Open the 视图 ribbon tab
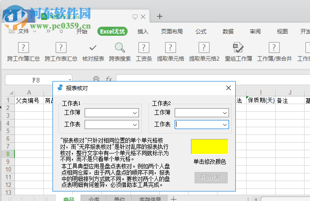The width and height of the screenshot is (310, 201). click(x=282, y=31)
